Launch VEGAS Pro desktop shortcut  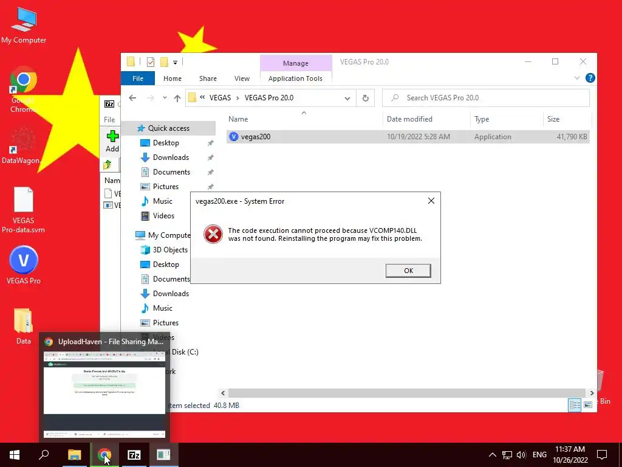click(24, 265)
